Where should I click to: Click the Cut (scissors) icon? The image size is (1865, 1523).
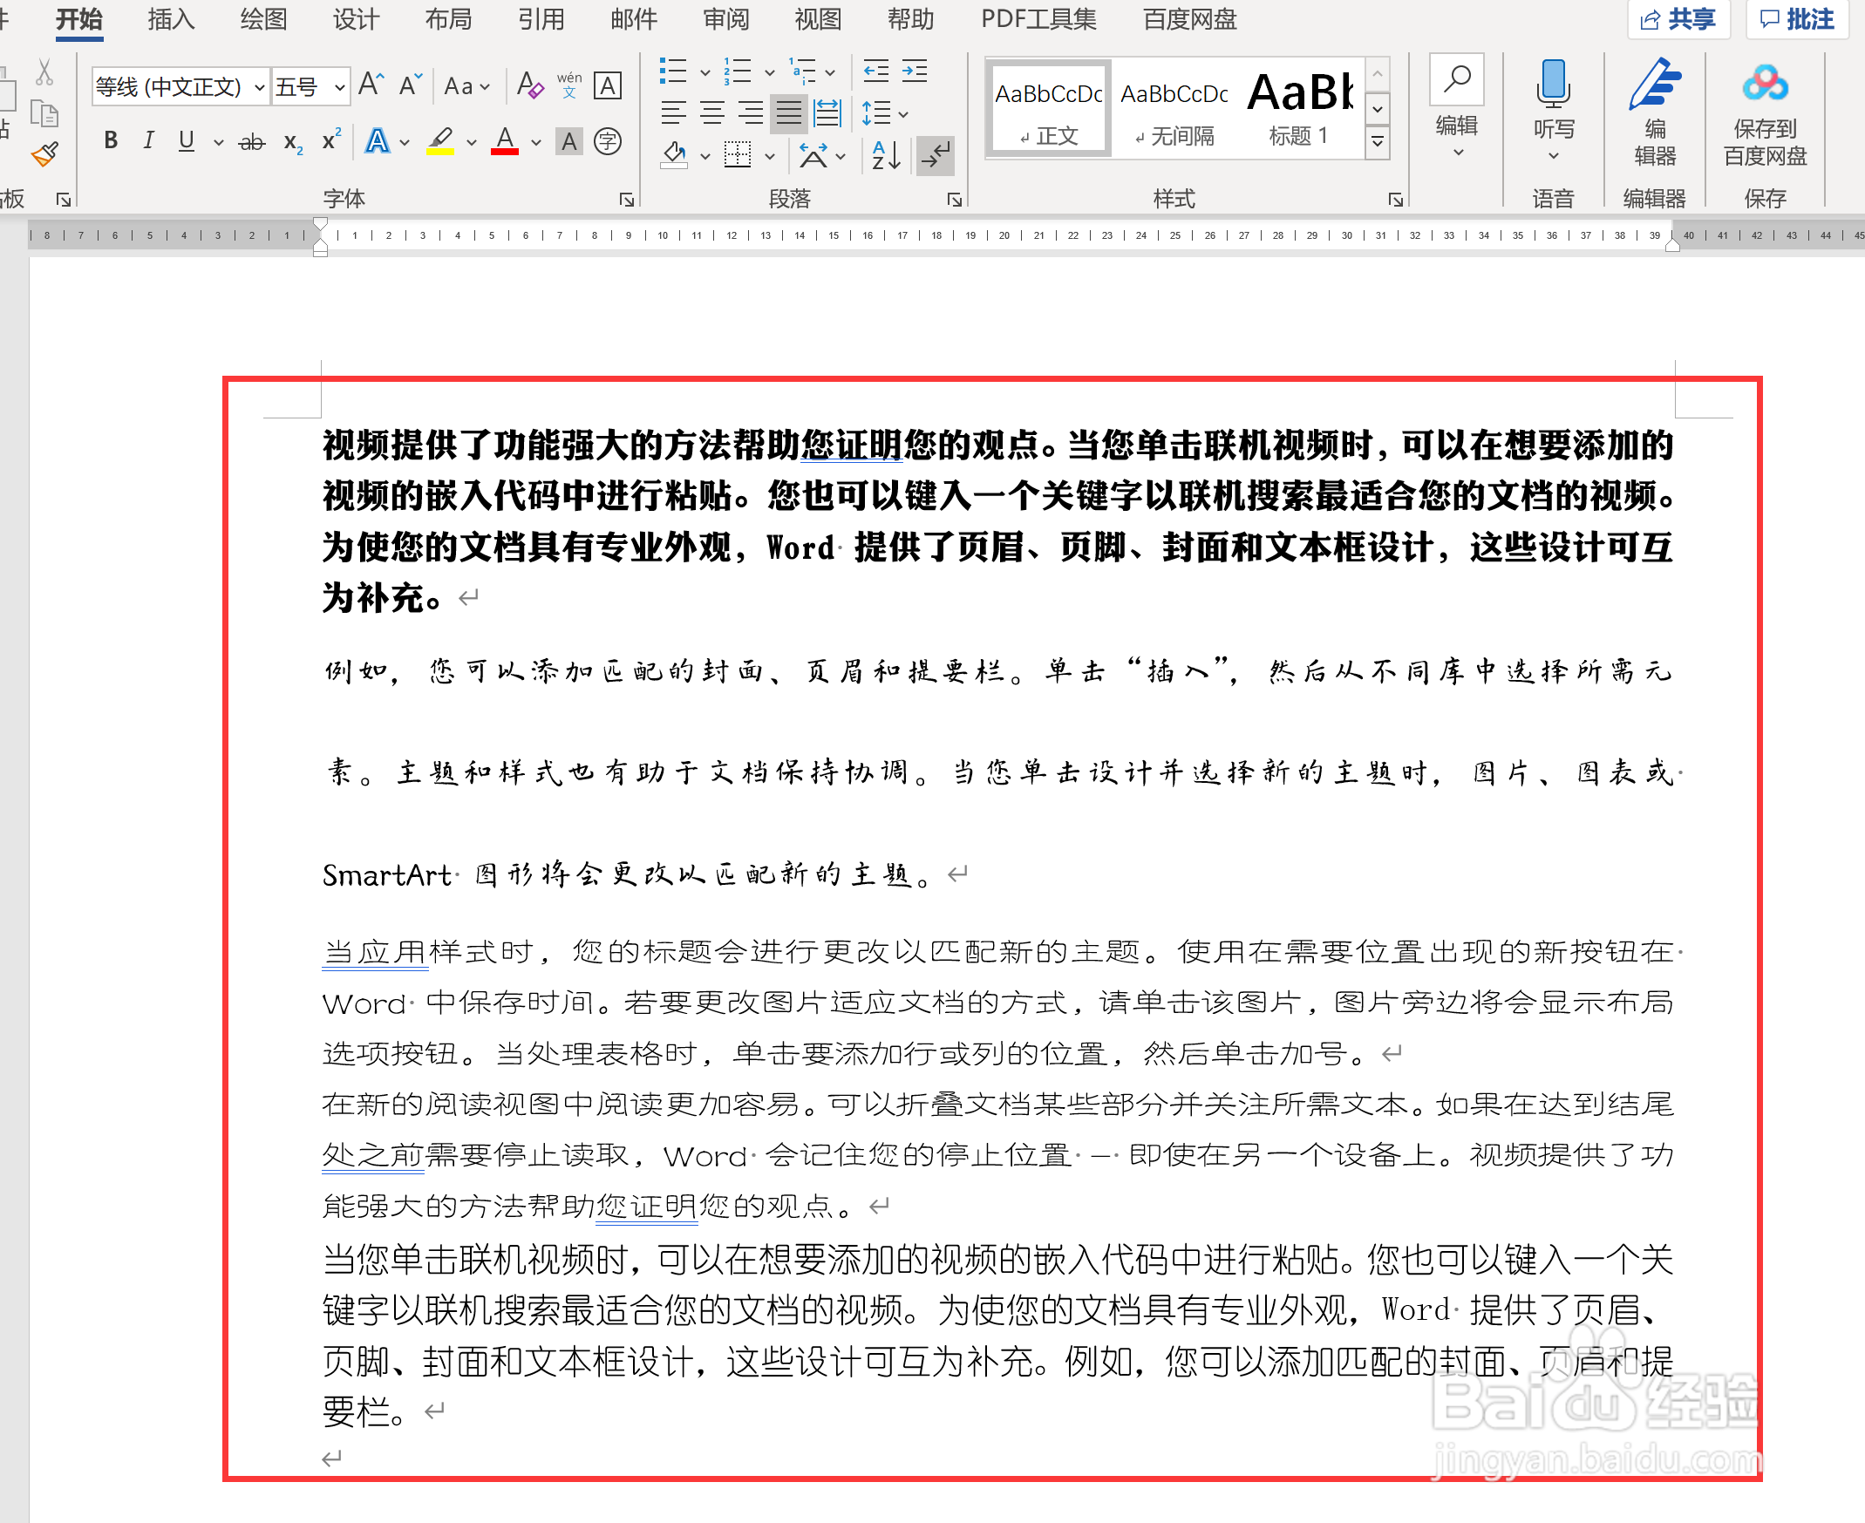tap(44, 71)
